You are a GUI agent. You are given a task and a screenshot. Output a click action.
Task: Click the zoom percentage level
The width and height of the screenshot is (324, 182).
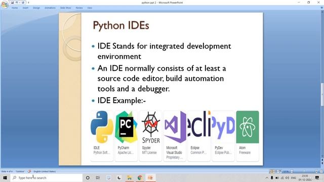point(286,171)
